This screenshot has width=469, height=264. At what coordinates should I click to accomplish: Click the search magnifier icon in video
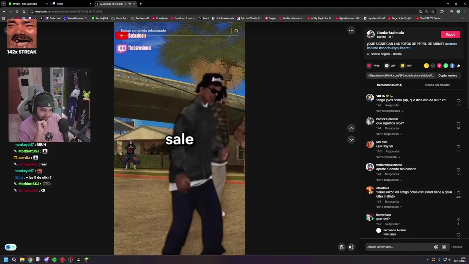click(236, 31)
